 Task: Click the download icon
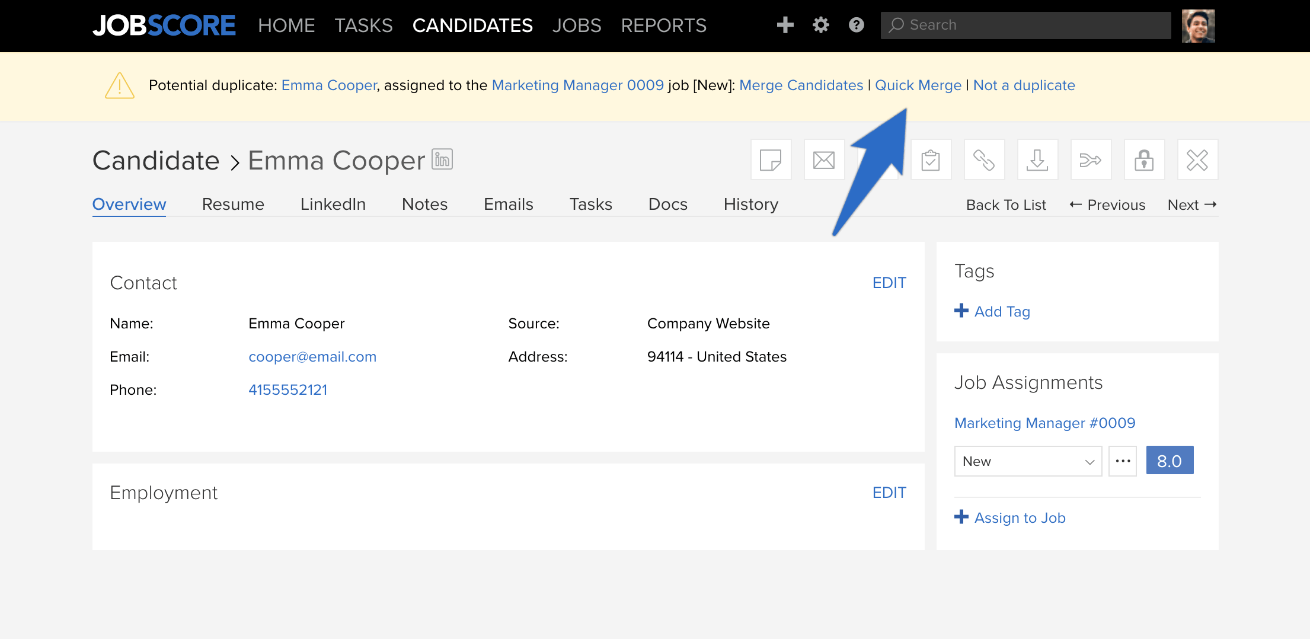[1037, 160]
